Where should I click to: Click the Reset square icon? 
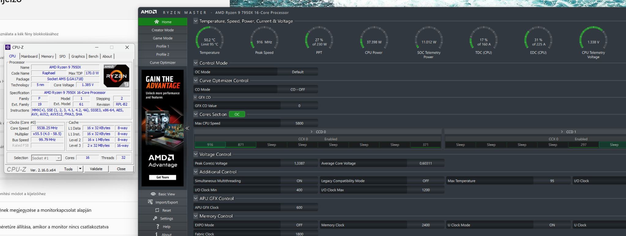pos(157,210)
